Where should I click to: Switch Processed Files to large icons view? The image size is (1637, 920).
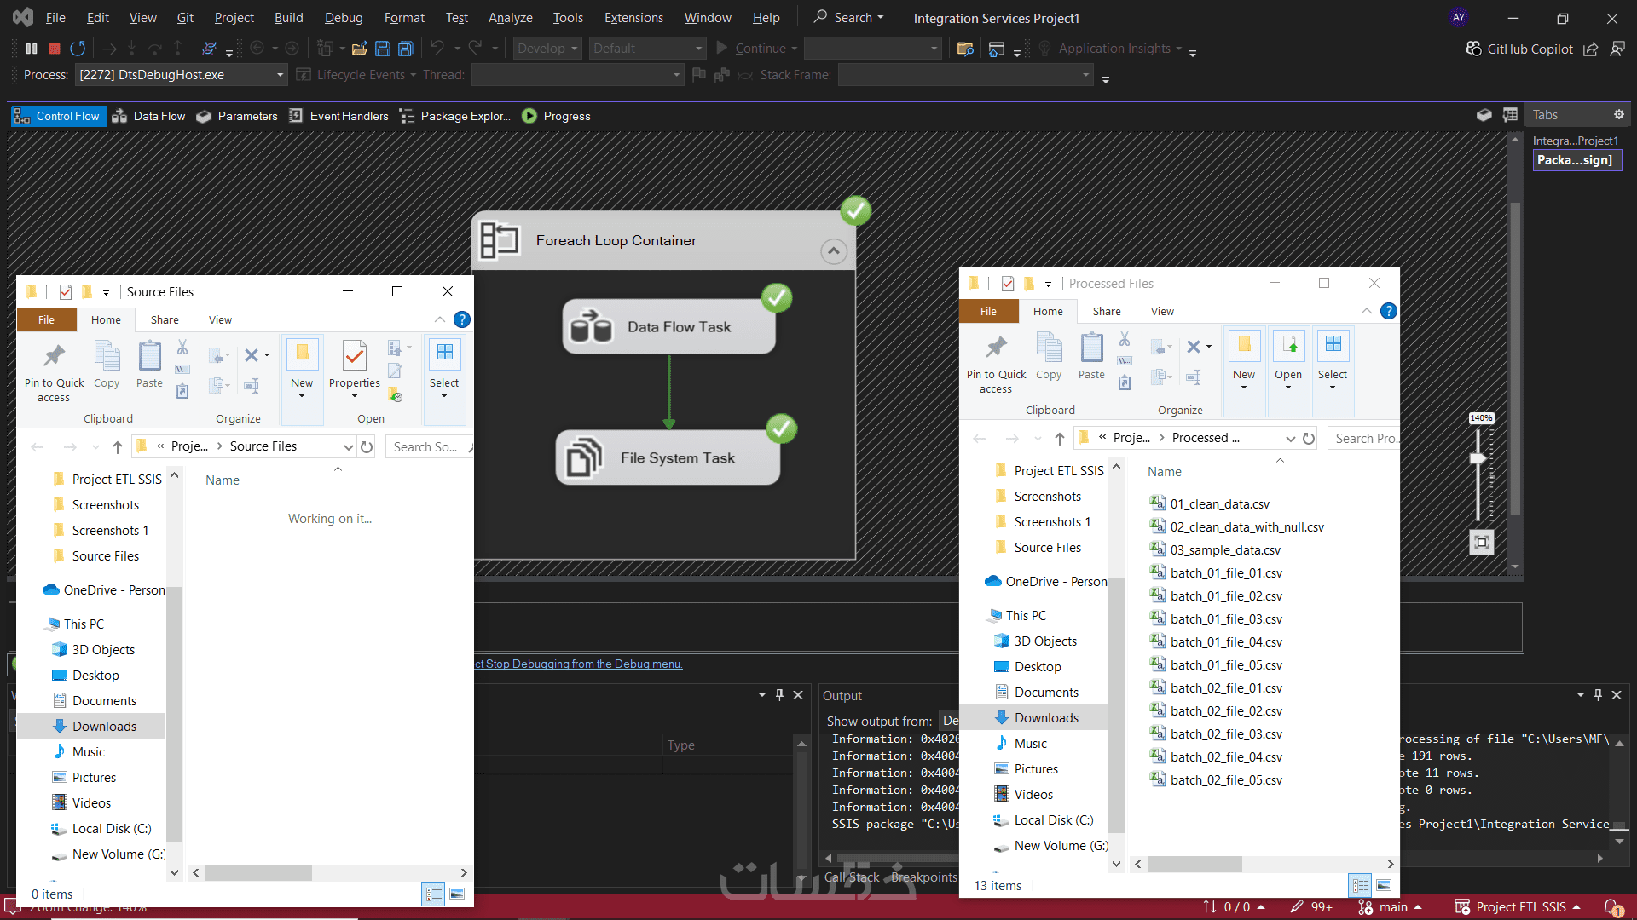point(1384,885)
